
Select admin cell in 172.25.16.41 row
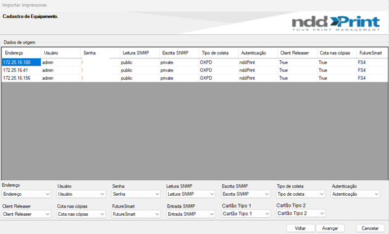(x=61, y=70)
